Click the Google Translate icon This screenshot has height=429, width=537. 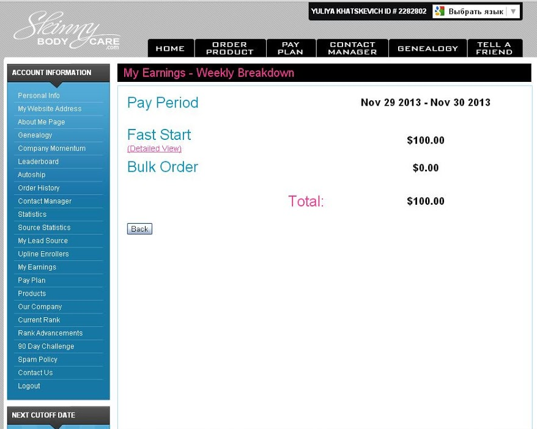point(439,12)
